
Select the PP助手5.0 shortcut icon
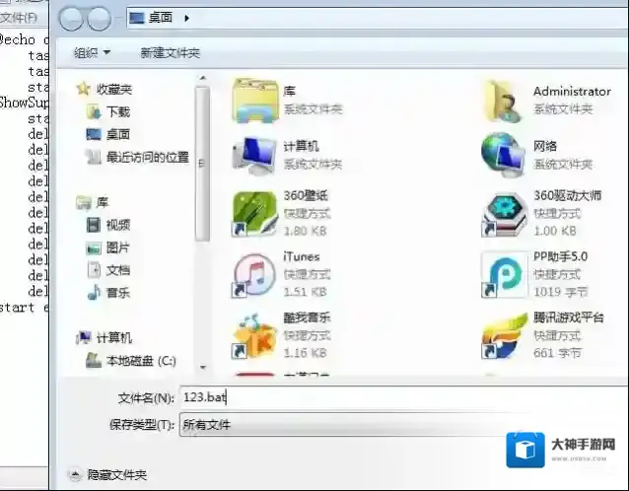click(504, 275)
